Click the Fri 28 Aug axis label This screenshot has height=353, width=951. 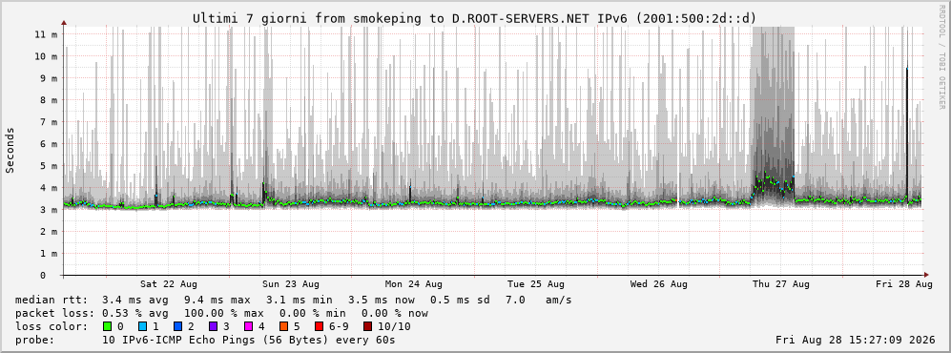pyautogui.click(x=903, y=284)
